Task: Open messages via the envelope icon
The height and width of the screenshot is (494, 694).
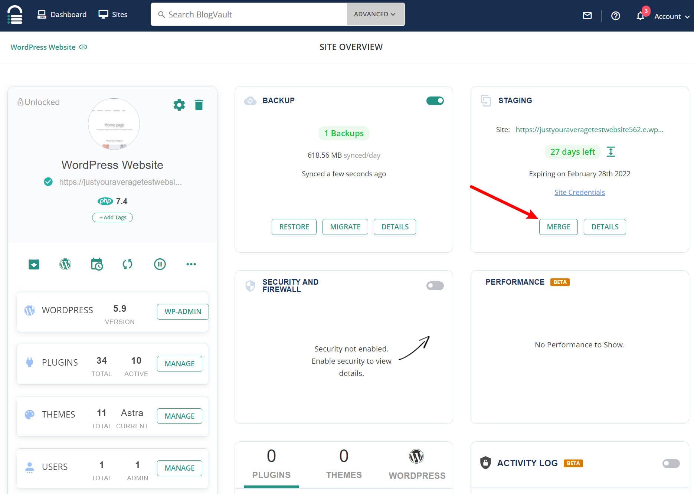Action: pos(587,16)
